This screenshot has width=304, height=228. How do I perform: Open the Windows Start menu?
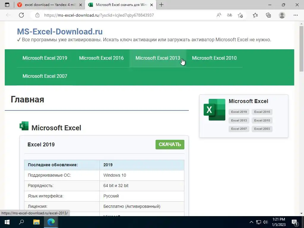point(7,222)
